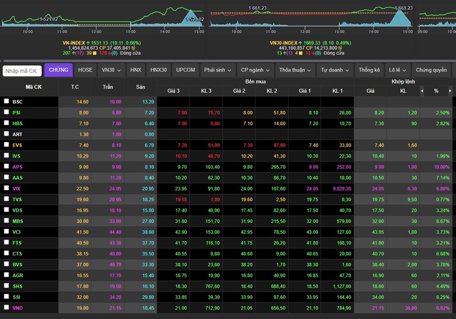456x319 pixels.
Task: Expand the CP ngành dropdown menu
Action: tap(255, 70)
